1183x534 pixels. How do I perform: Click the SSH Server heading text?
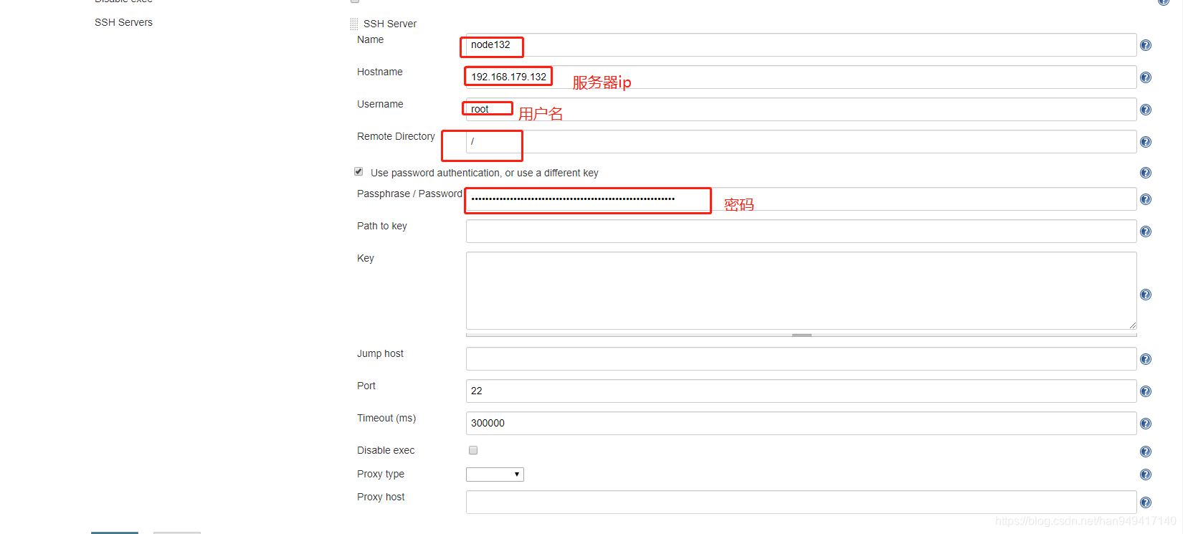390,24
